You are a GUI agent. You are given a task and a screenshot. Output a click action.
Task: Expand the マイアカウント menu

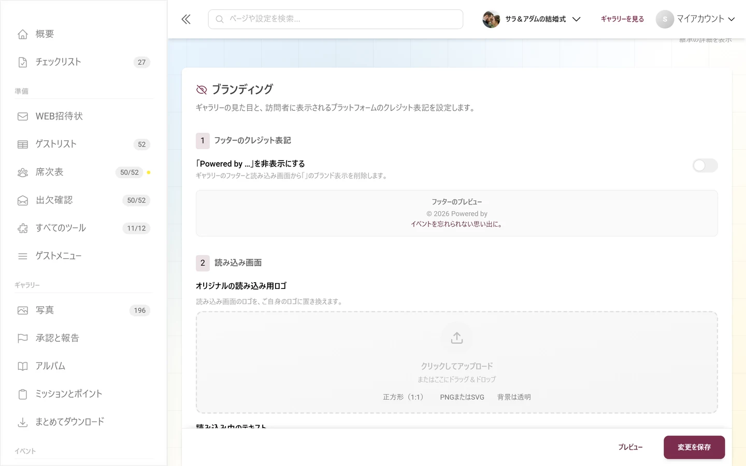695,19
